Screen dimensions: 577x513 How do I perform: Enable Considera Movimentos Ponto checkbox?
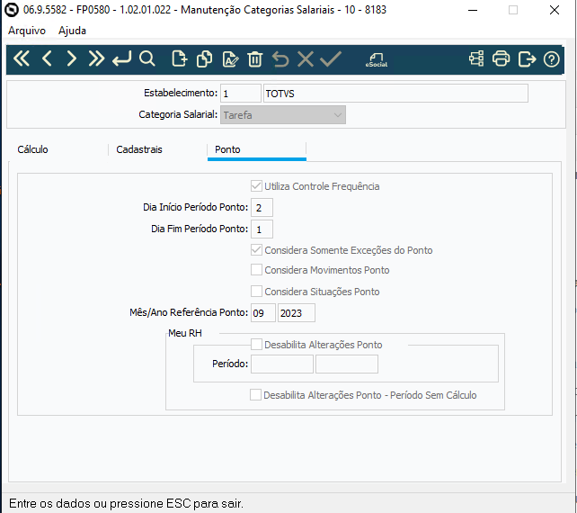[x=256, y=270]
